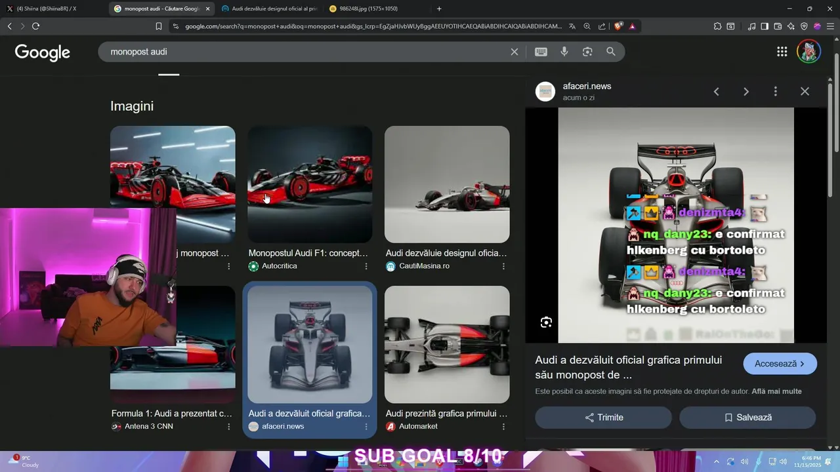
Task: Go back to the previous page
Action: (9, 26)
